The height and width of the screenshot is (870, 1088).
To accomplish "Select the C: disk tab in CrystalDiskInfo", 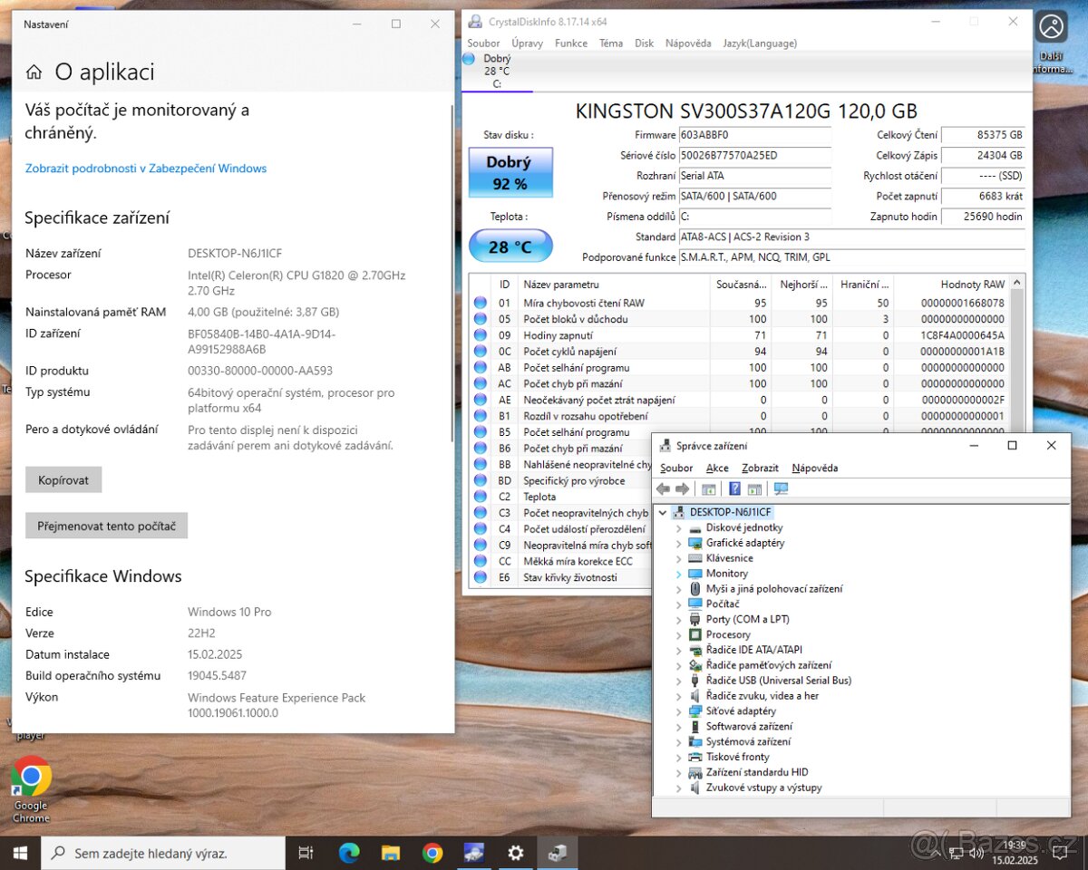I will coord(496,72).
